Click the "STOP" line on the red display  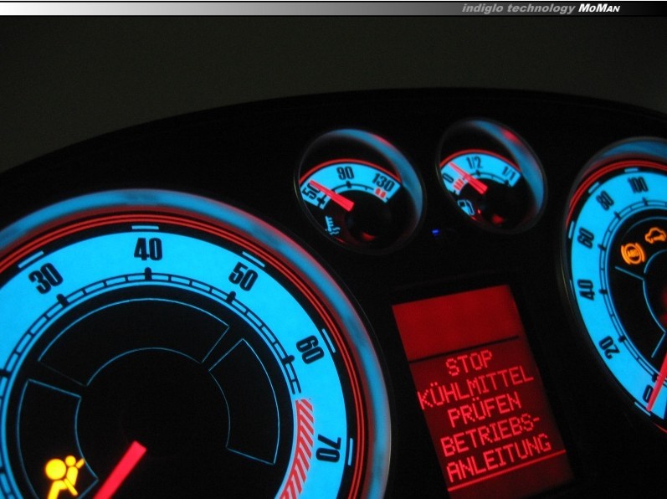click(469, 363)
